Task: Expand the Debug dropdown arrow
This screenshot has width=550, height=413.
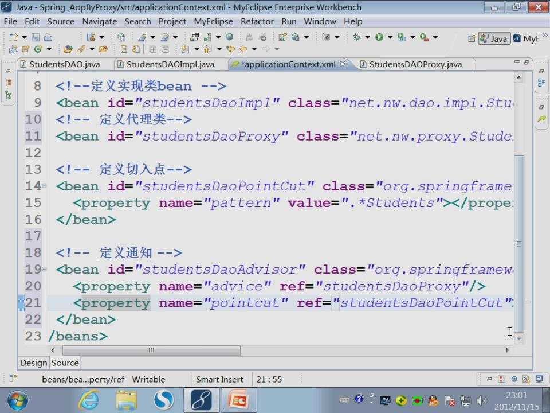Action: (x=368, y=37)
